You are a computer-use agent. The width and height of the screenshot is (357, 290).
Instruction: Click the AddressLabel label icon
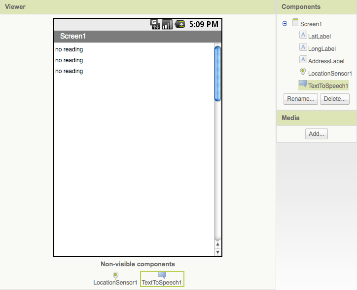pyautogui.click(x=303, y=59)
